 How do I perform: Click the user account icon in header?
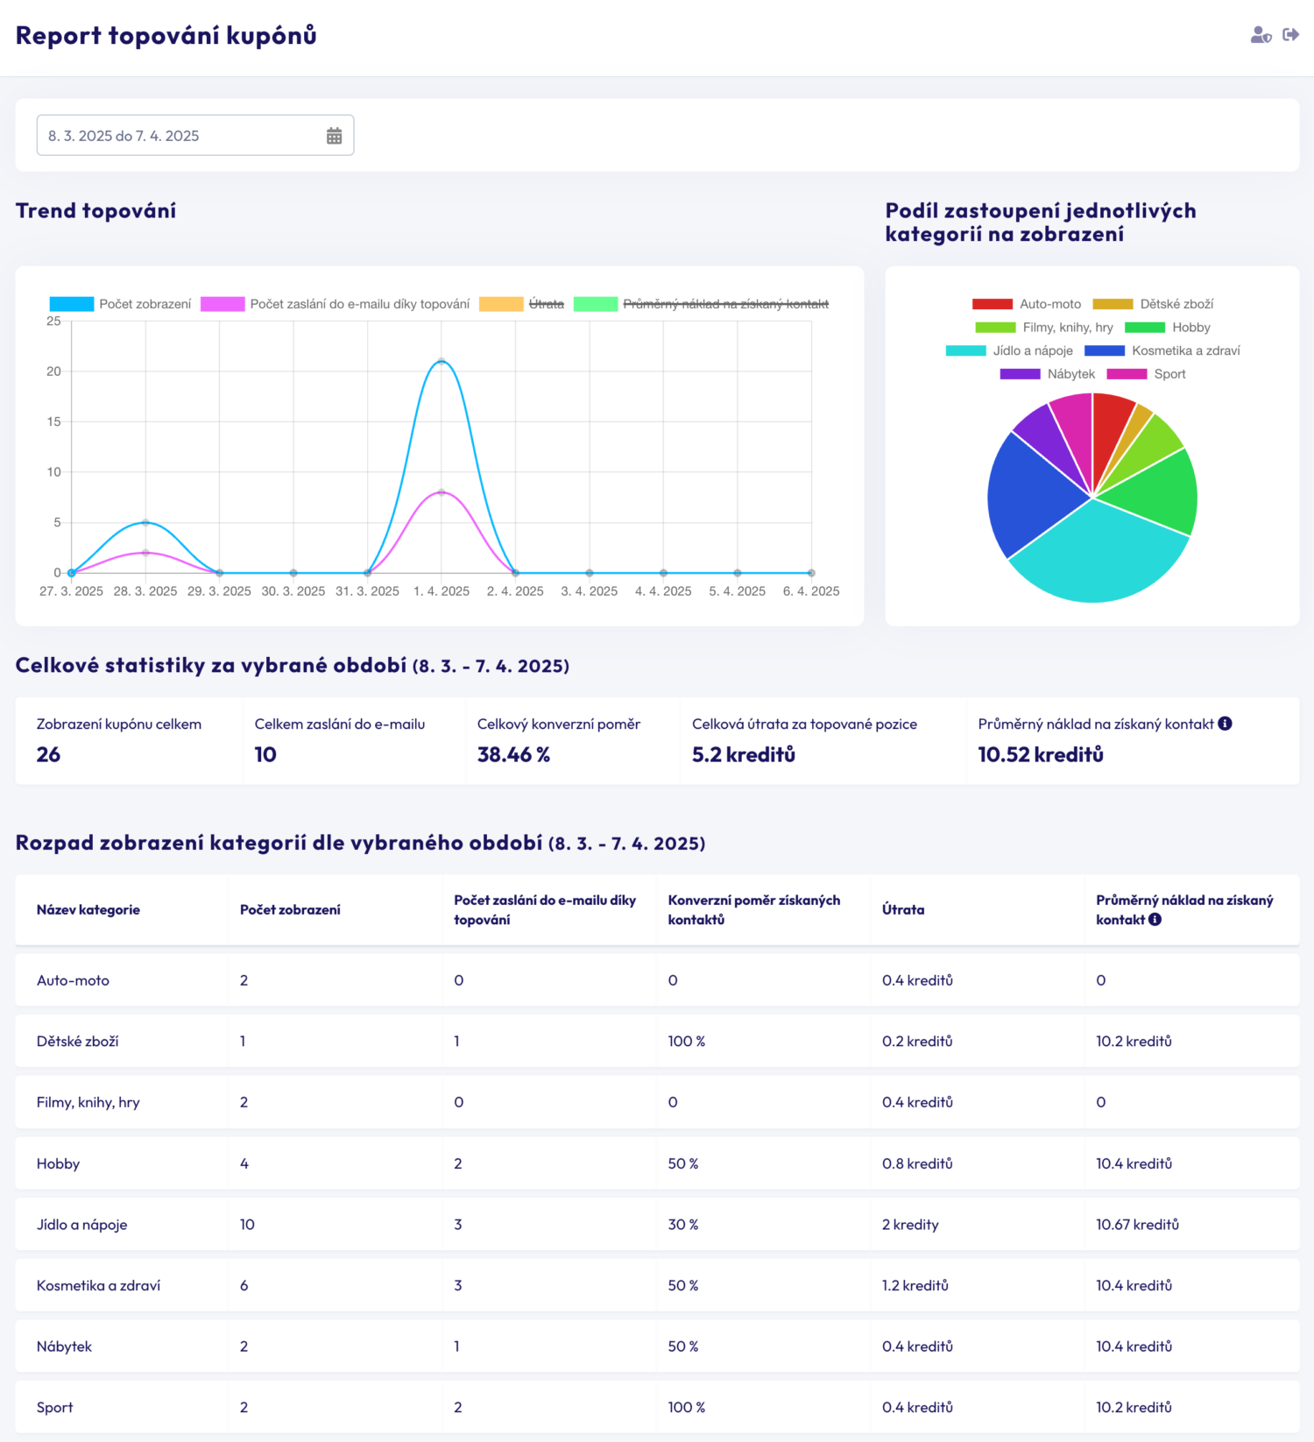point(1260,35)
